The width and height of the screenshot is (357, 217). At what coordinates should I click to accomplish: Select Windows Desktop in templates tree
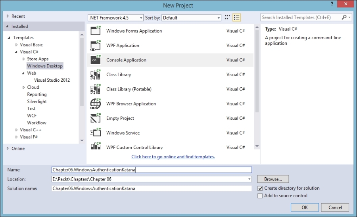click(45, 66)
